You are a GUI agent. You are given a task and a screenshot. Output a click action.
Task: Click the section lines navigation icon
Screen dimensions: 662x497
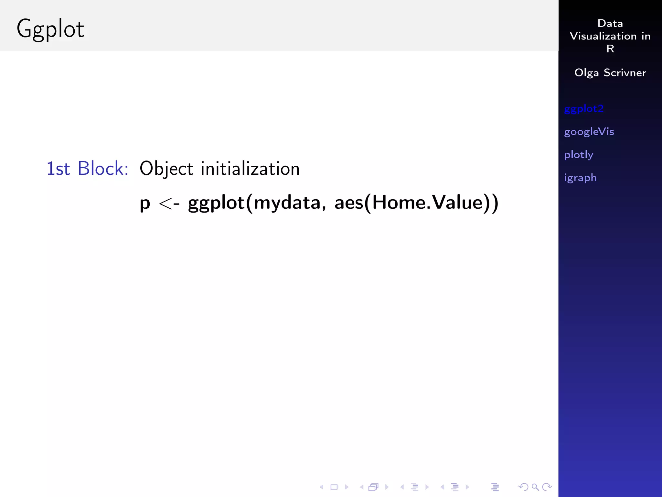click(x=455, y=487)
